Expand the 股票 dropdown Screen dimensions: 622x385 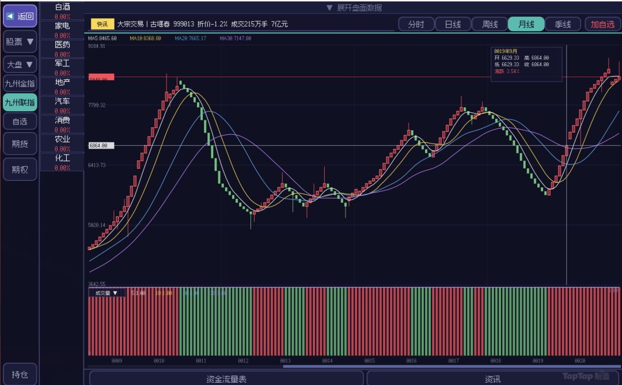20,41
